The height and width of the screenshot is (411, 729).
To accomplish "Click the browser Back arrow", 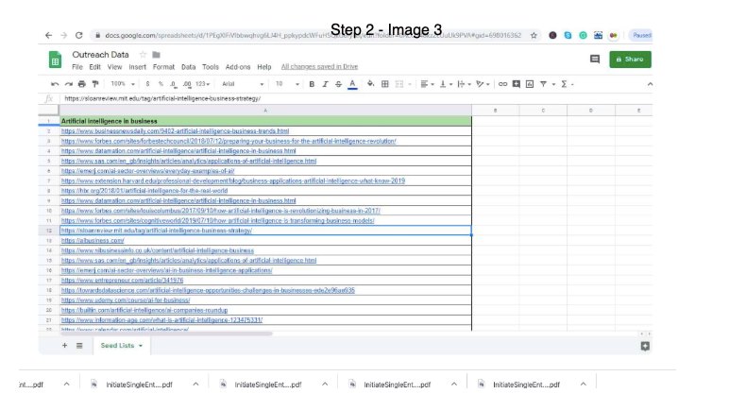I will tap(49, 35).
